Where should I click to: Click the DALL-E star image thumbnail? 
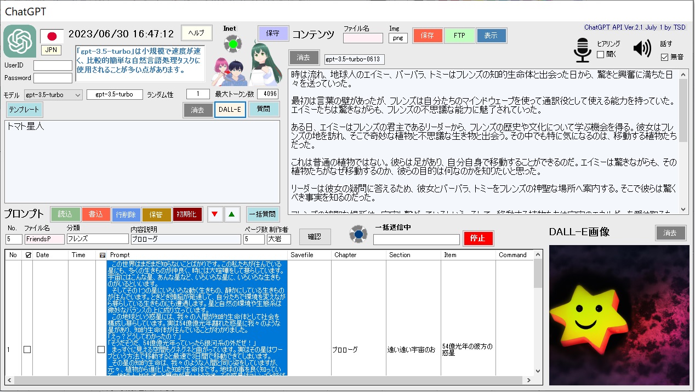619,315
